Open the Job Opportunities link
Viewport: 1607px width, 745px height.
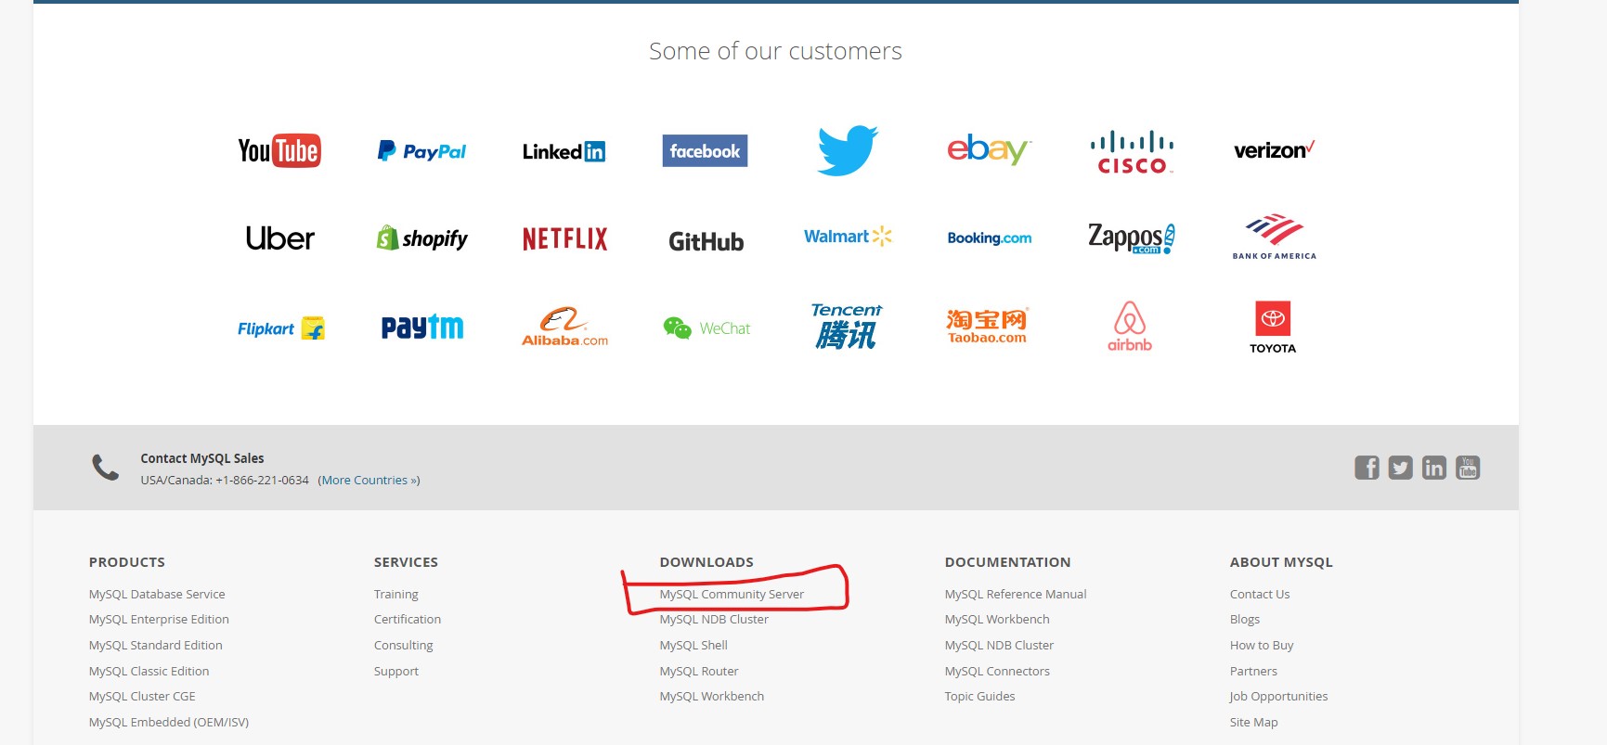[1278, 696]
